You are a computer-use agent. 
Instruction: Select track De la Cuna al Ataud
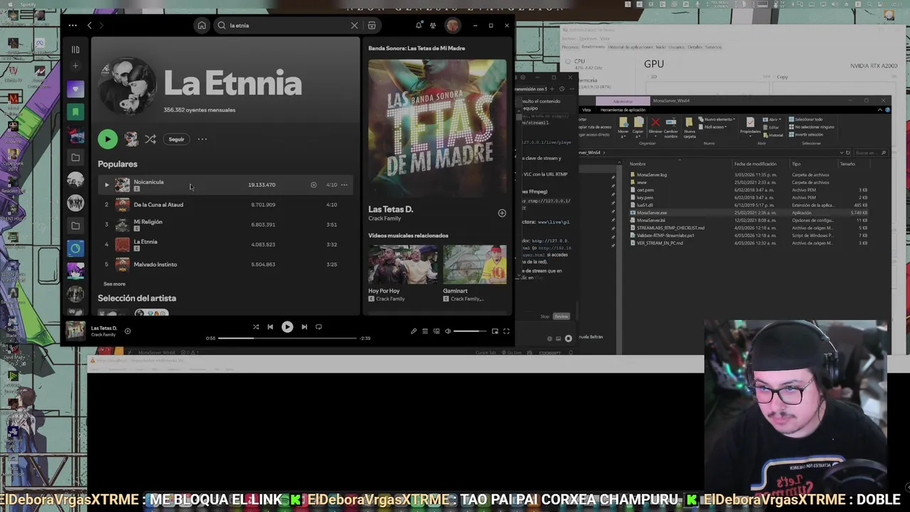225,205
